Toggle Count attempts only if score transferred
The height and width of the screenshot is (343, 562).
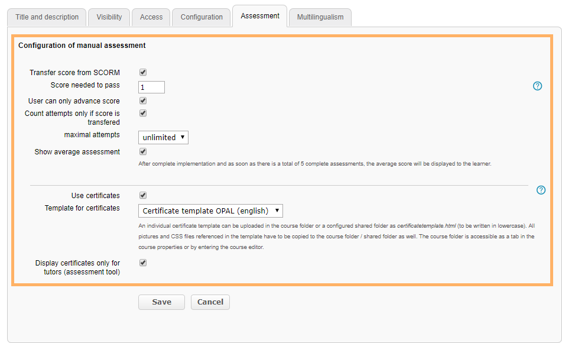coord(143,113)
